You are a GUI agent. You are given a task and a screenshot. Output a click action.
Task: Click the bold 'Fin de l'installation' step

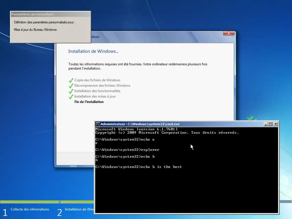click(89, 102)
